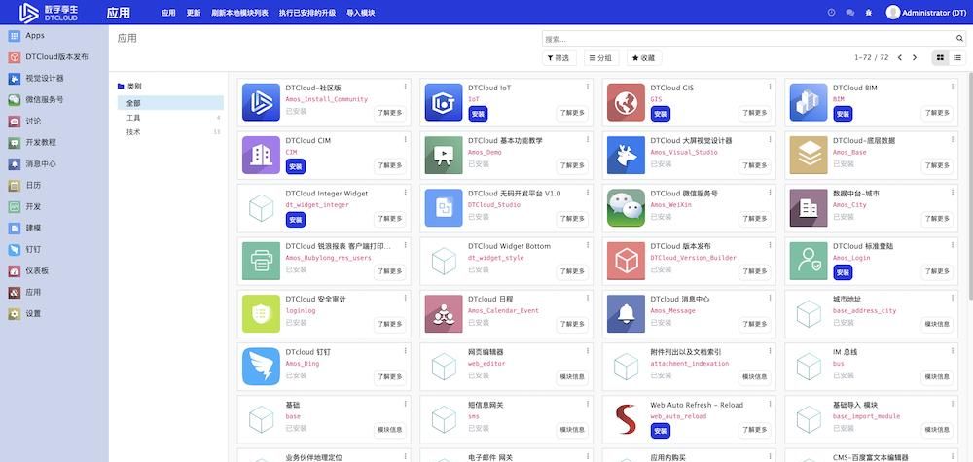Open the 收藏 favorites dropdown
The image size is (973, 462).
pyautogui.click(x=643, y=57)
